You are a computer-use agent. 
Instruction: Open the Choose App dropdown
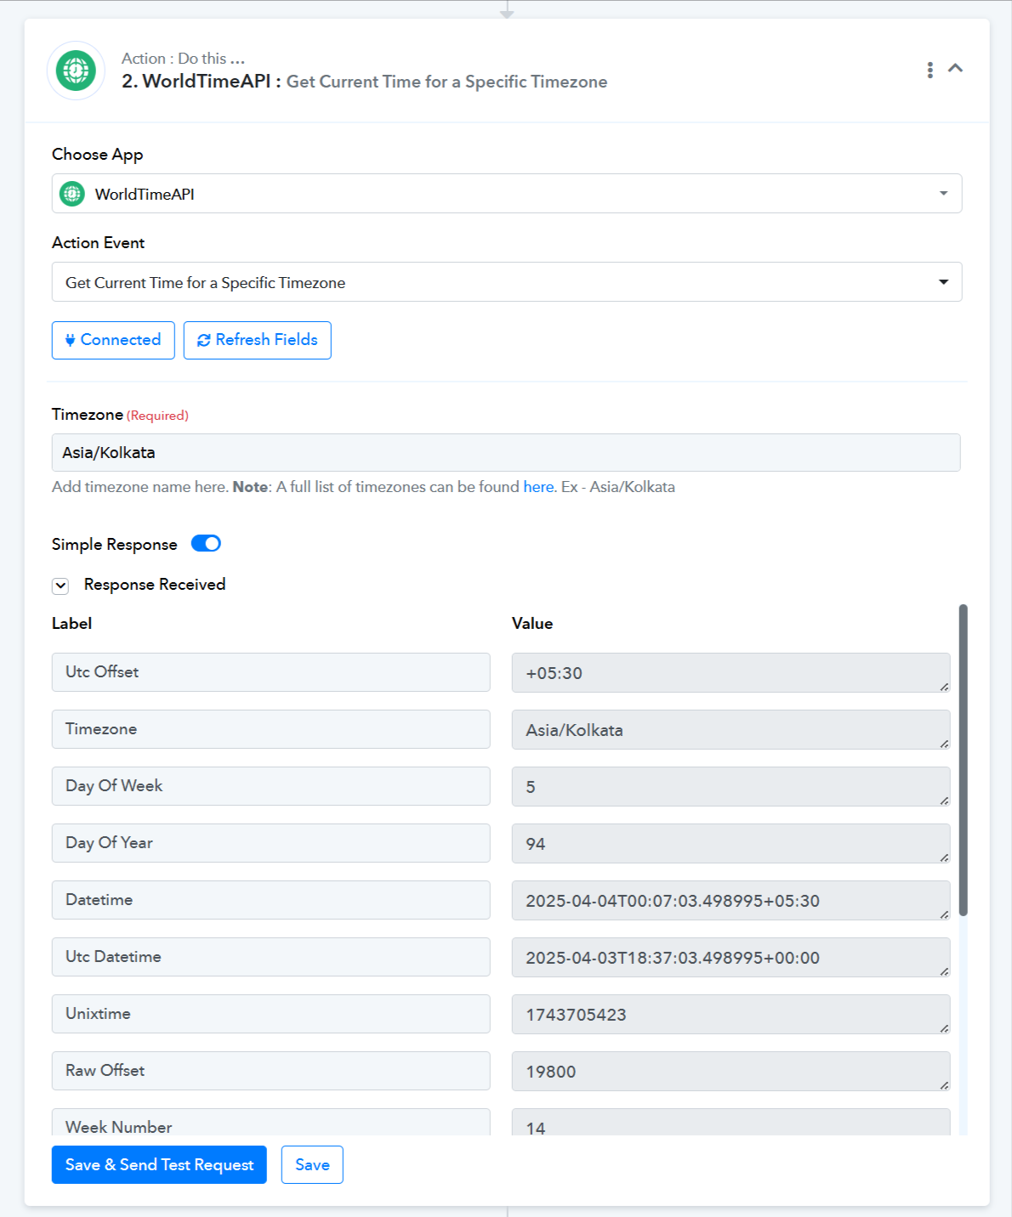pyautogui.click(x=507, y=194)
